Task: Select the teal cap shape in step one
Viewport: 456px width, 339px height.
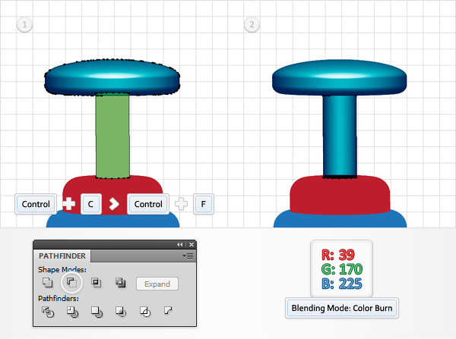Action: pos(112,77)
